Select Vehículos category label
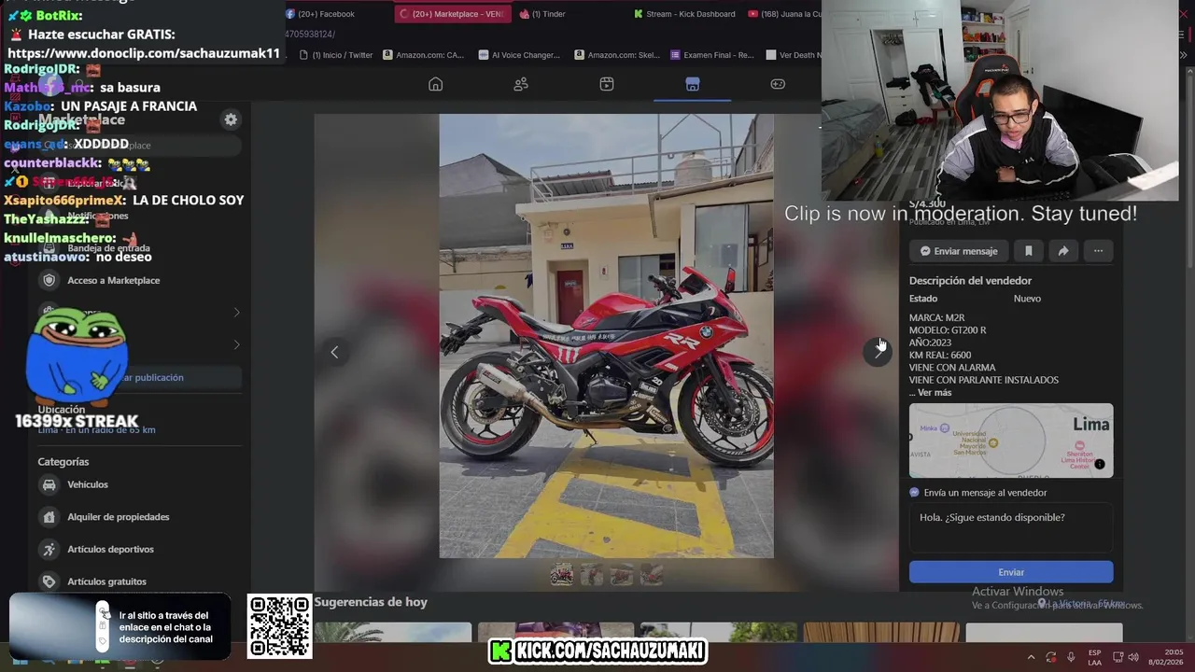This screenshot has width=1195, height=672. (x=88, y=484)
